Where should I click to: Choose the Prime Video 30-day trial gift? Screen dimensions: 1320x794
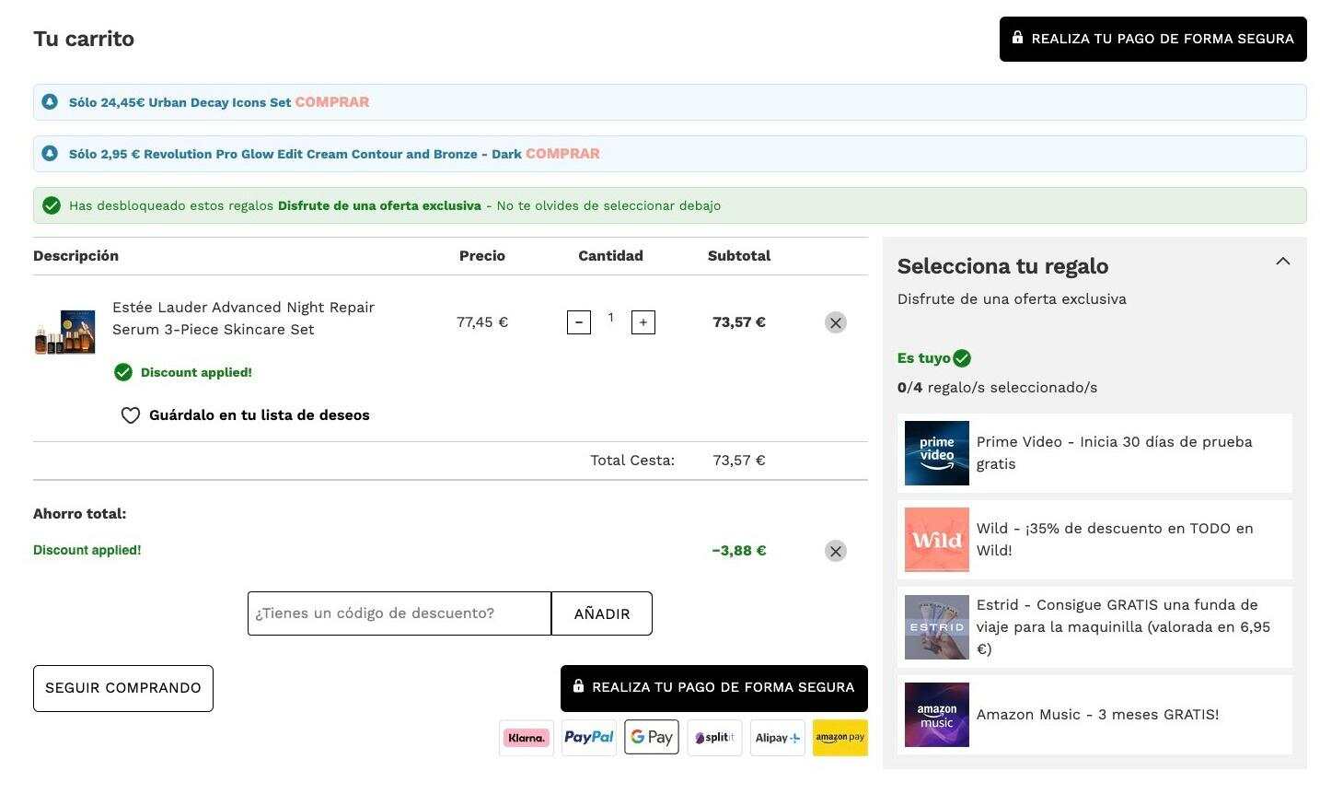(x=1094, y=453)
